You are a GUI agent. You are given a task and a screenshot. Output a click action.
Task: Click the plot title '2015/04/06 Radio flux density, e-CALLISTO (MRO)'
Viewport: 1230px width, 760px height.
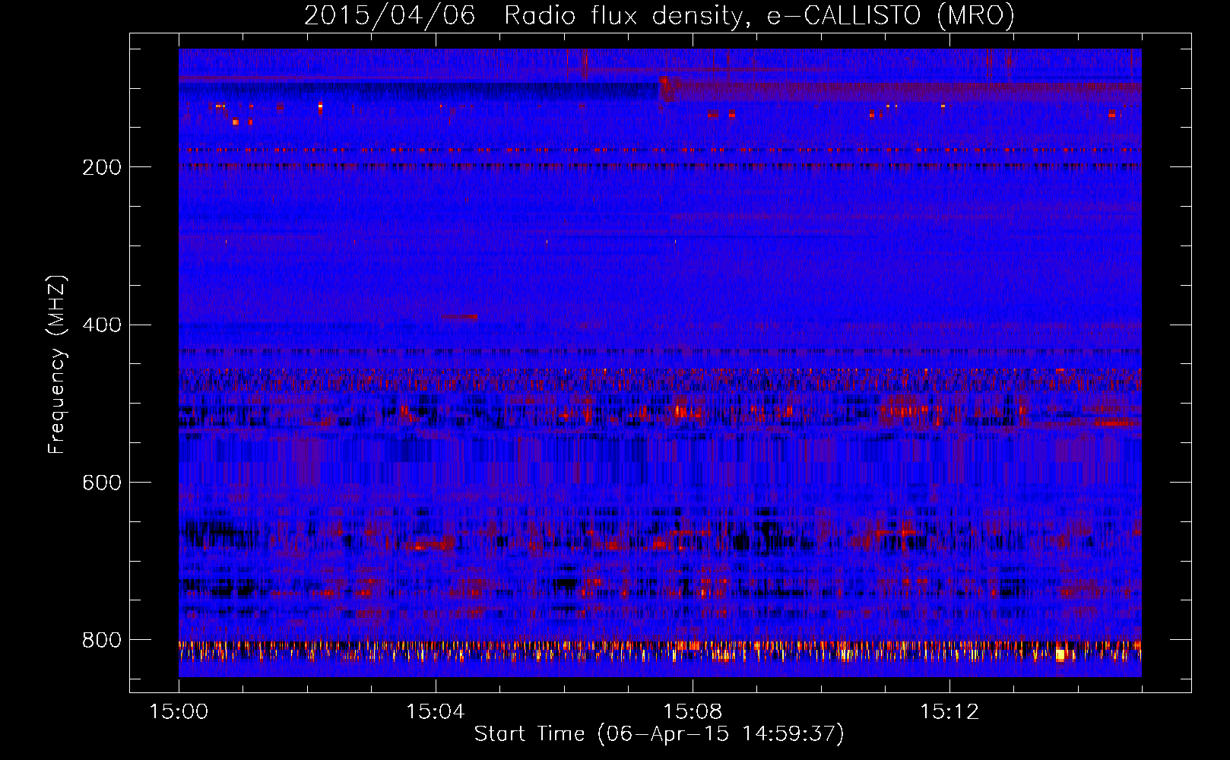(659, 15)
